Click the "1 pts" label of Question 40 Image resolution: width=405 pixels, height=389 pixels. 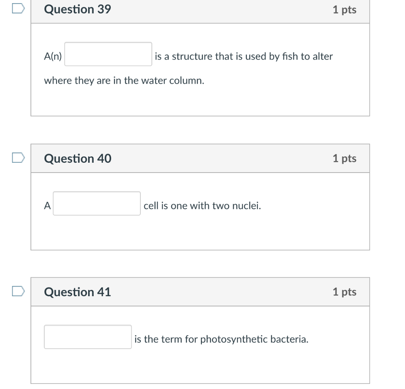(x=344, y=159)
